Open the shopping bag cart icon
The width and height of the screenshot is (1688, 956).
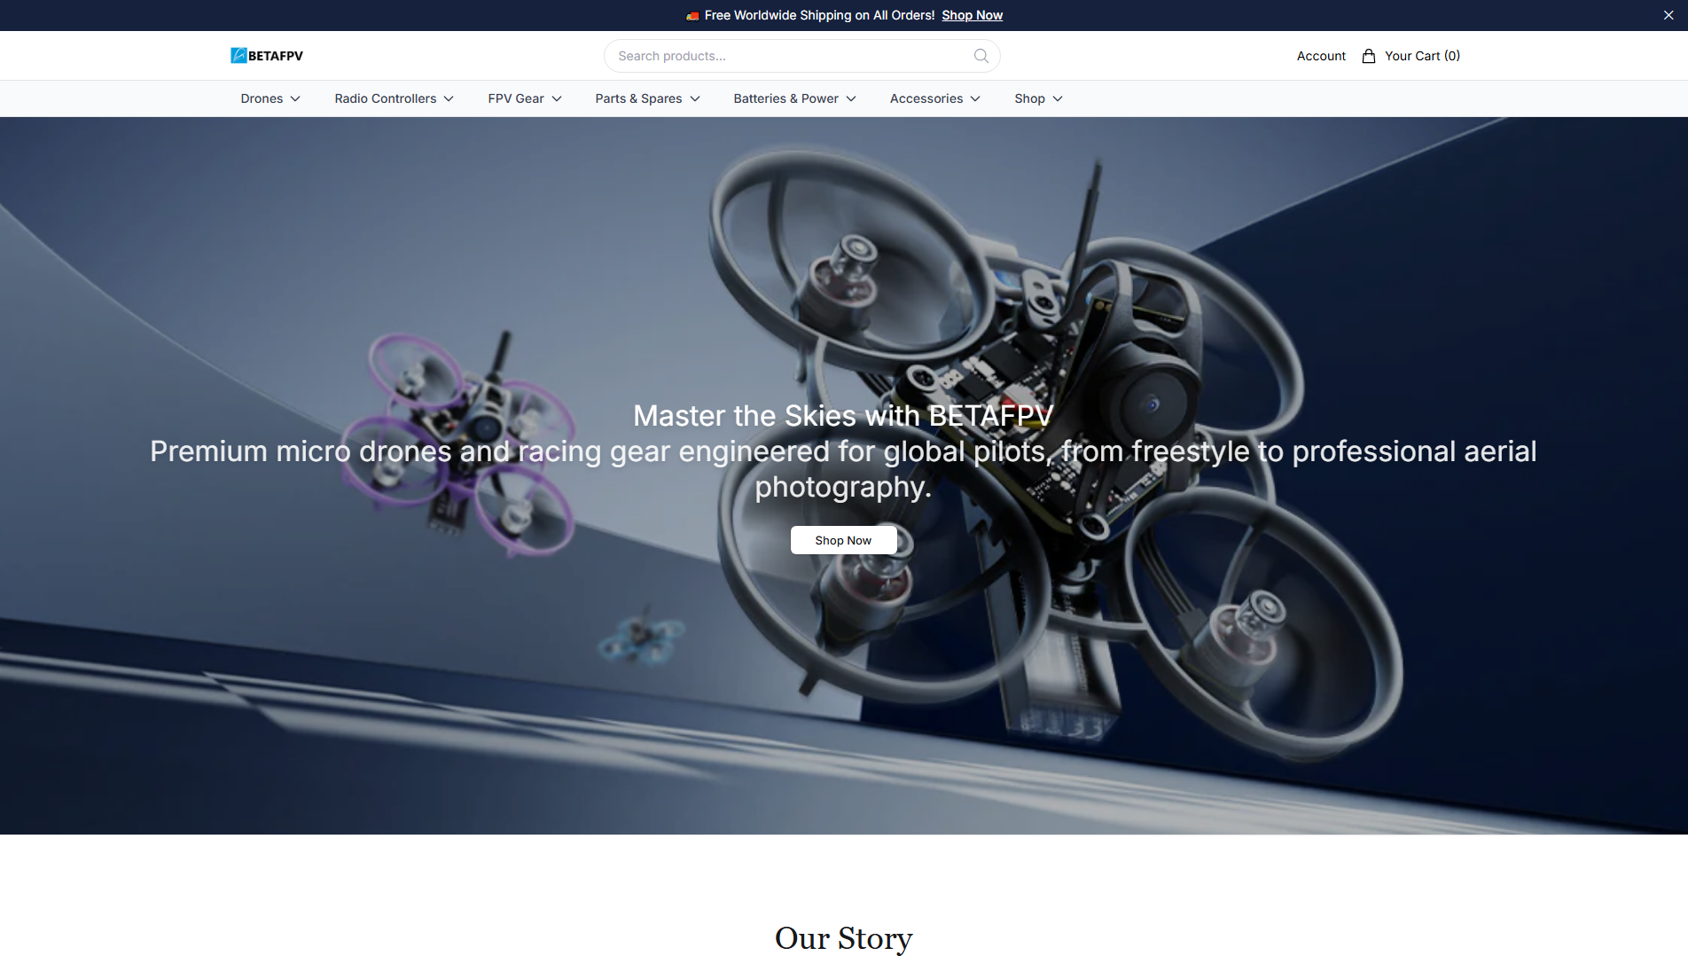1369,56
